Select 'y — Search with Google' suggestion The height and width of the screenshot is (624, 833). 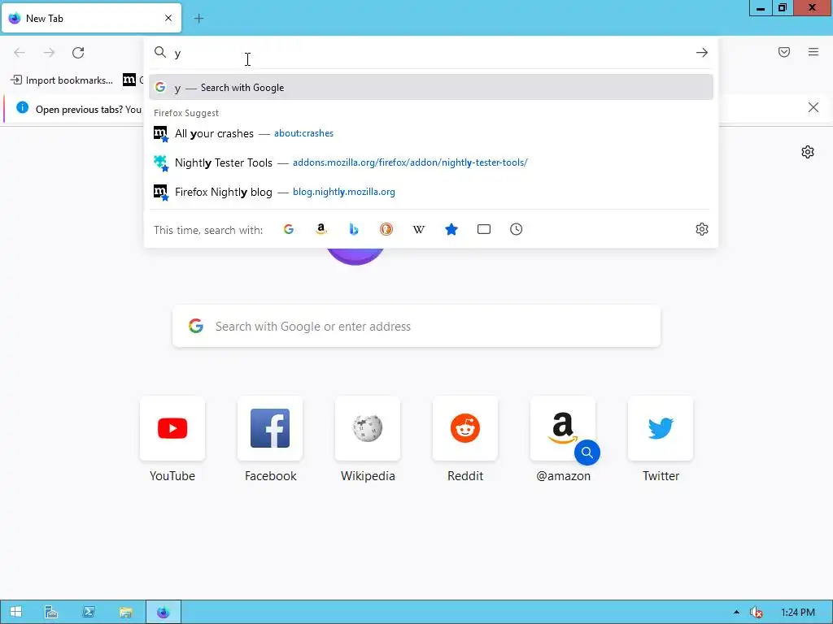point(431,88)
